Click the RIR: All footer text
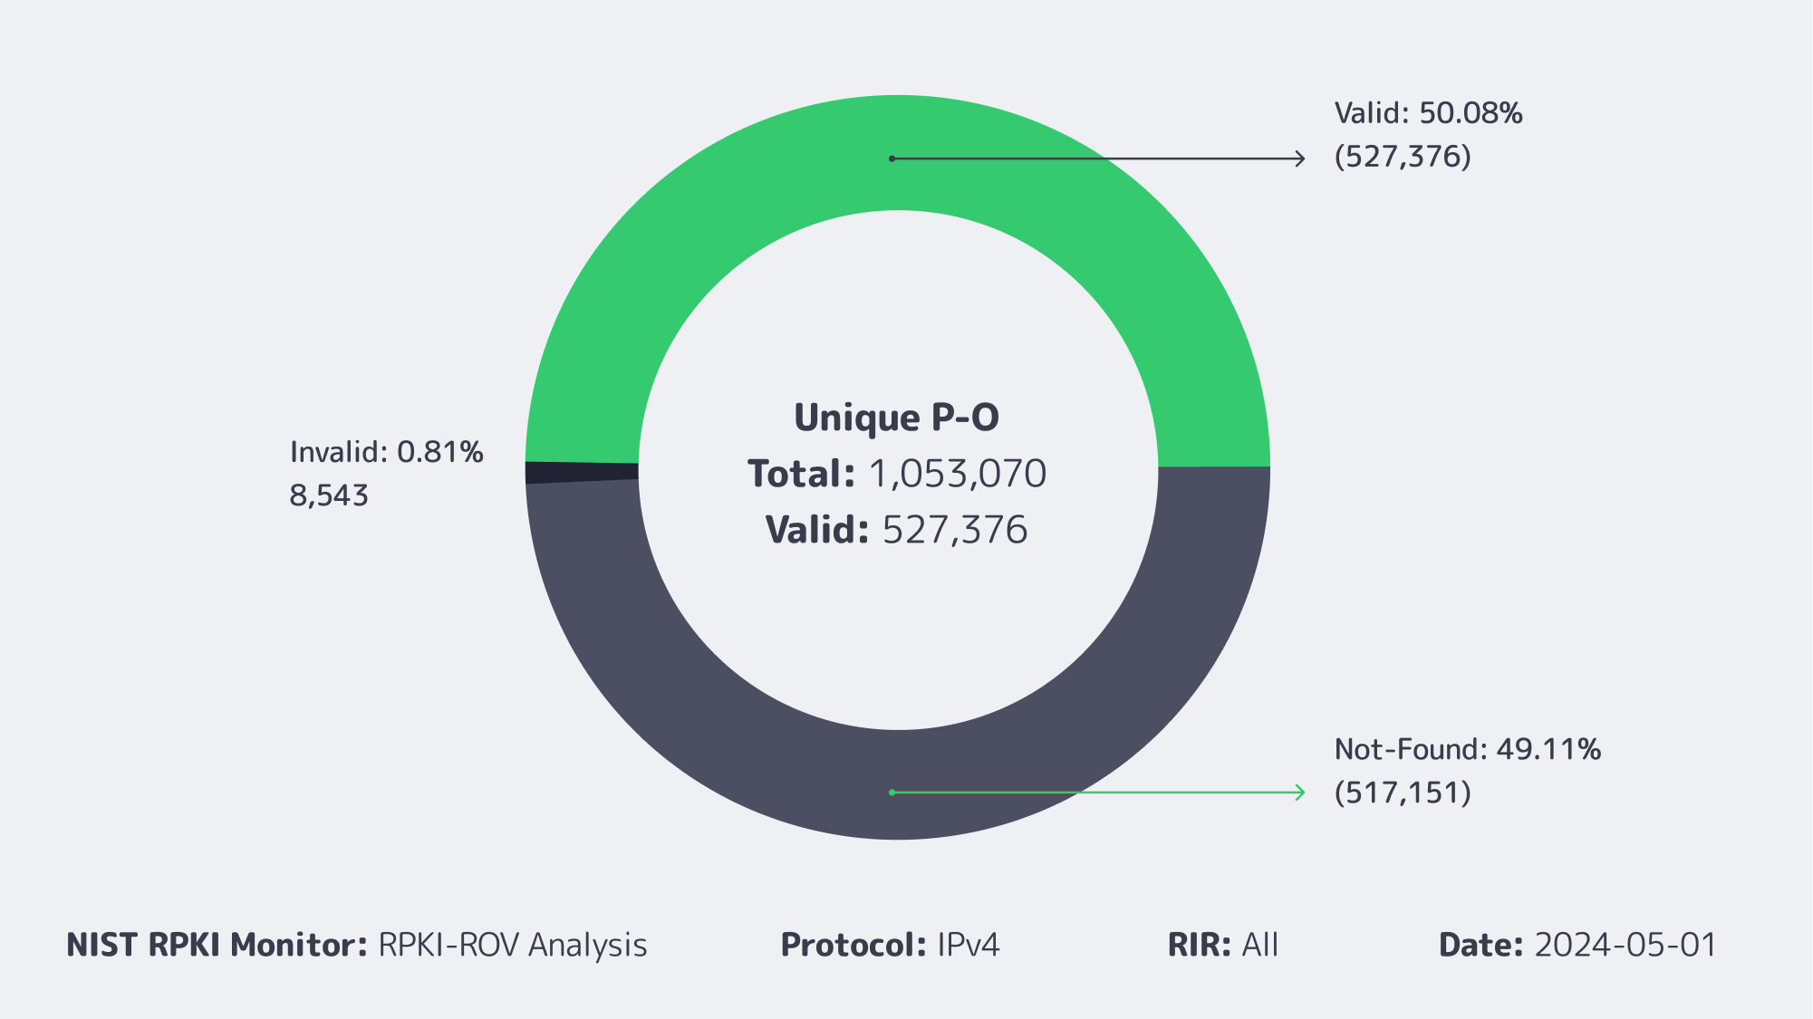This screenshot has height=1019, width=1813. [x=1222, y=945]
